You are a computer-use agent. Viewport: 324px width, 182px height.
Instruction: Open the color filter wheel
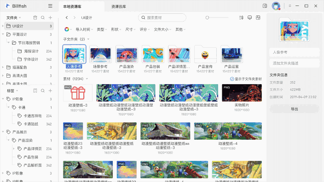pyautogui.click(x=67, y=29)
